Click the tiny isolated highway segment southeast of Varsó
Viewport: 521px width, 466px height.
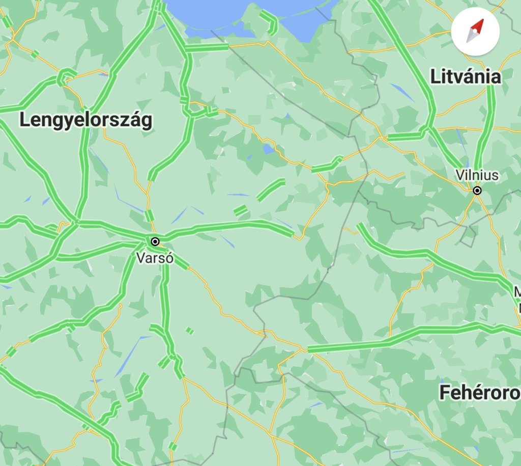pyautogui.click(x=190, y=331)
